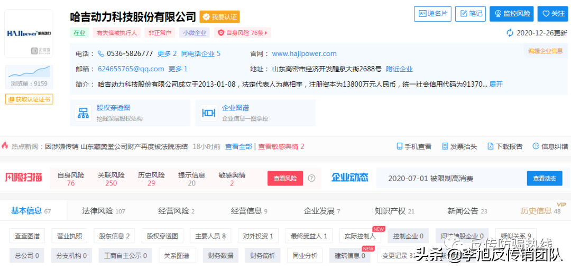This screenshot has height=270, width=571.
Task: Click the 小微企业 tag
Action: pyautogui.click(x=195, y=33)
